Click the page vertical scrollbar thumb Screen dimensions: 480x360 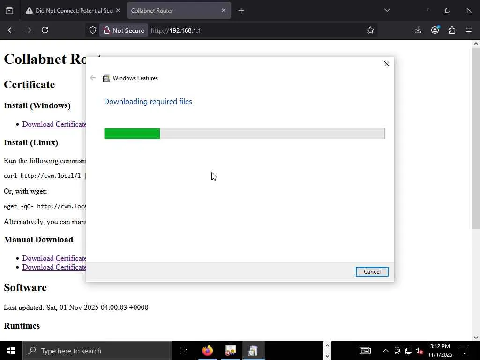click(476, 138)
